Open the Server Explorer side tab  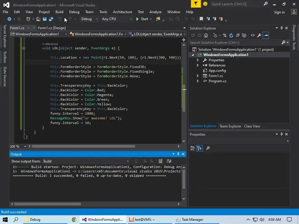5,36
